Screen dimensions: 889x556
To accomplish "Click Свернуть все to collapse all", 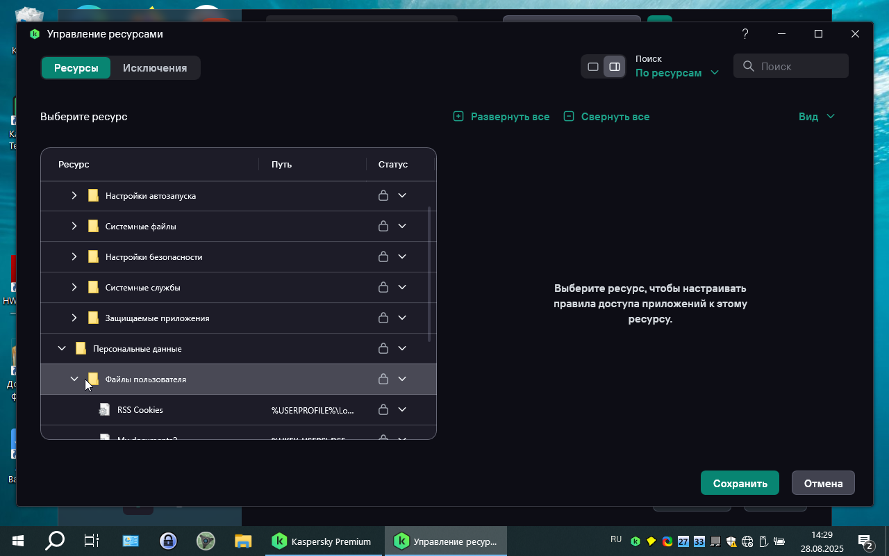I will [x=607, y=117].
